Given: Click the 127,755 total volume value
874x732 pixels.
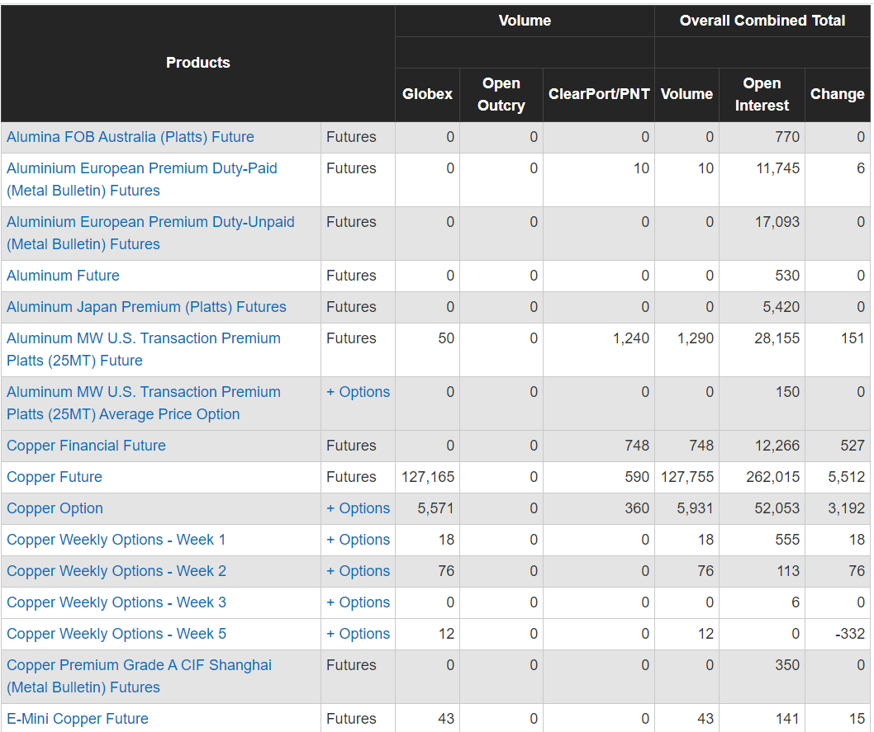Looking at the screenshot, I should (x=687, y=477).
